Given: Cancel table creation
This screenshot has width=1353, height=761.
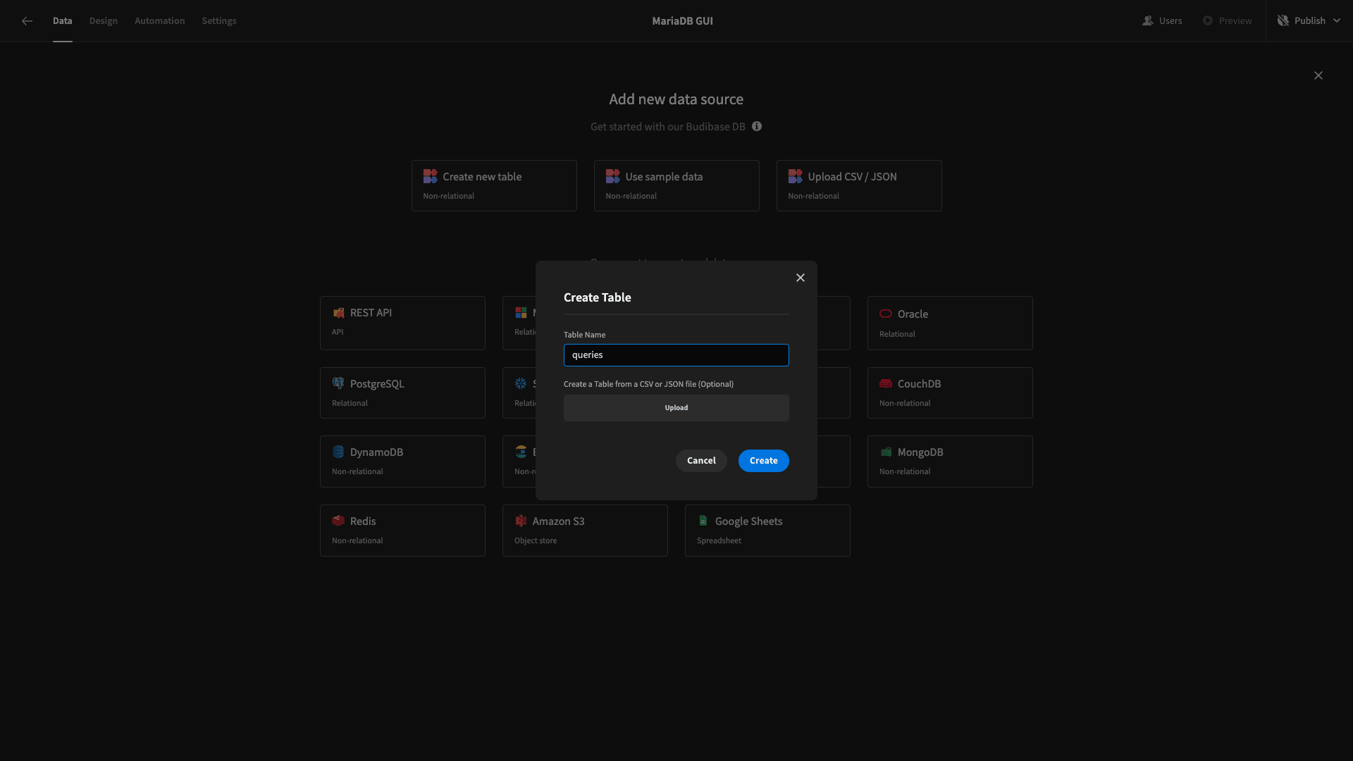Looking at the screenshot, I should pyautogui.click(x=701, y=461).
